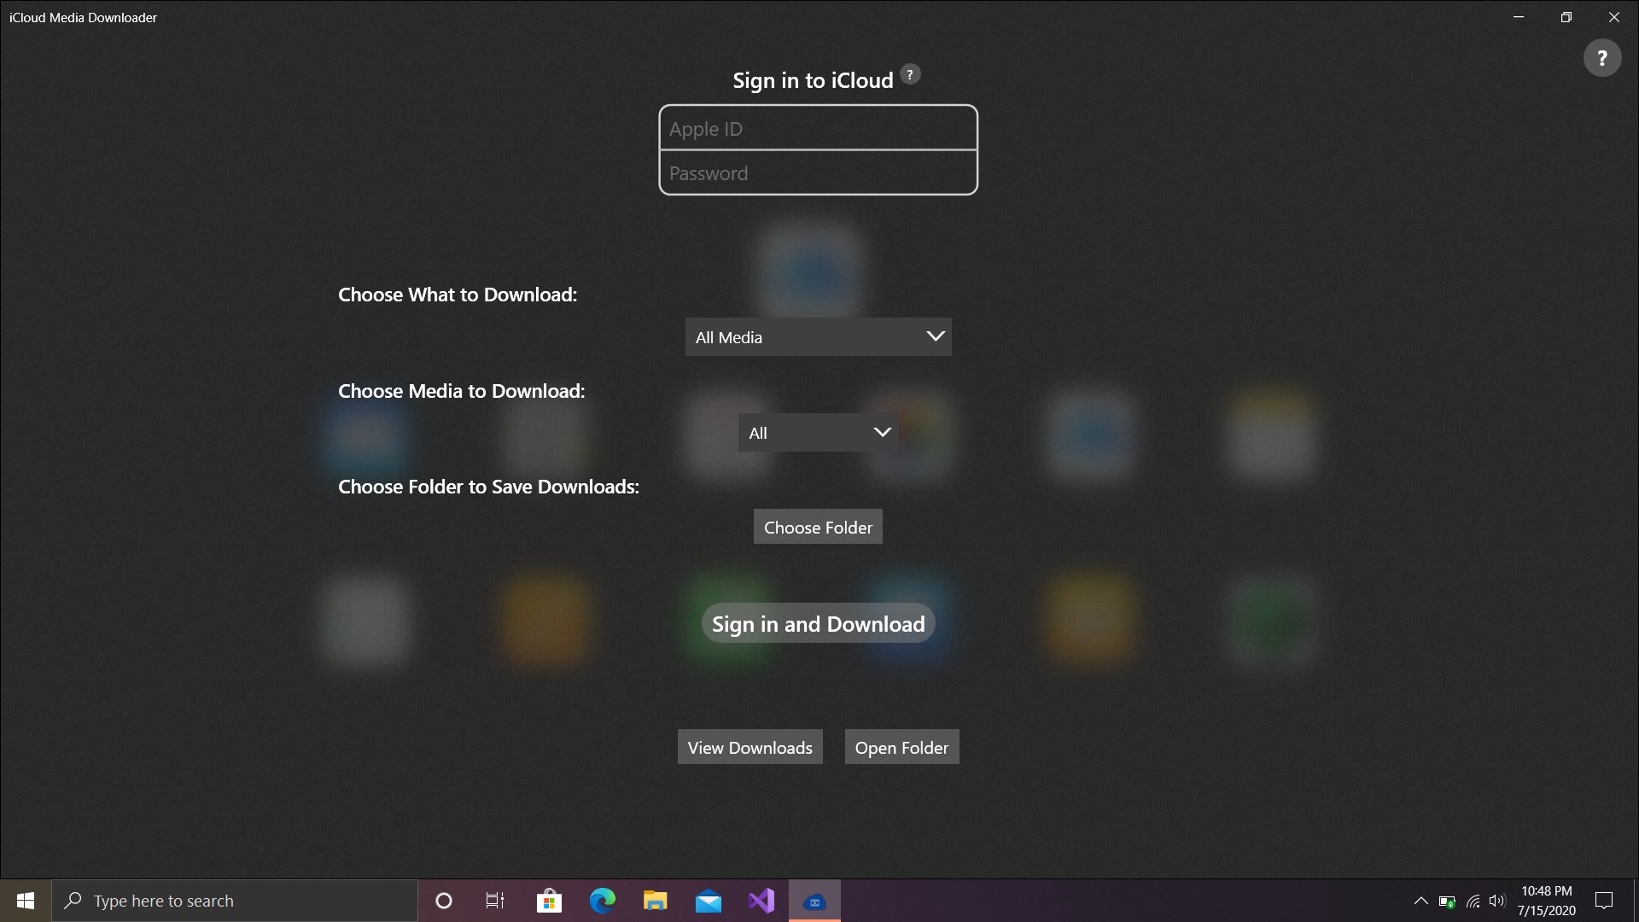Switch to Visual Studio from the taskbar

coord(761,901)
